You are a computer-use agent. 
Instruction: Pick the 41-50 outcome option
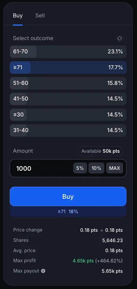pyautogui.click(x=68, y=99)
